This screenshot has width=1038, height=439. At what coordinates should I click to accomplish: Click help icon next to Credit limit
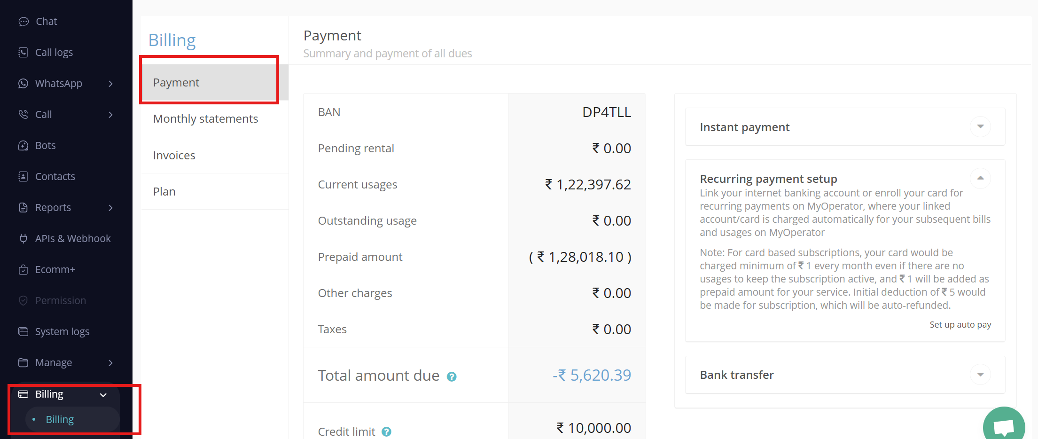click(386, 431)
